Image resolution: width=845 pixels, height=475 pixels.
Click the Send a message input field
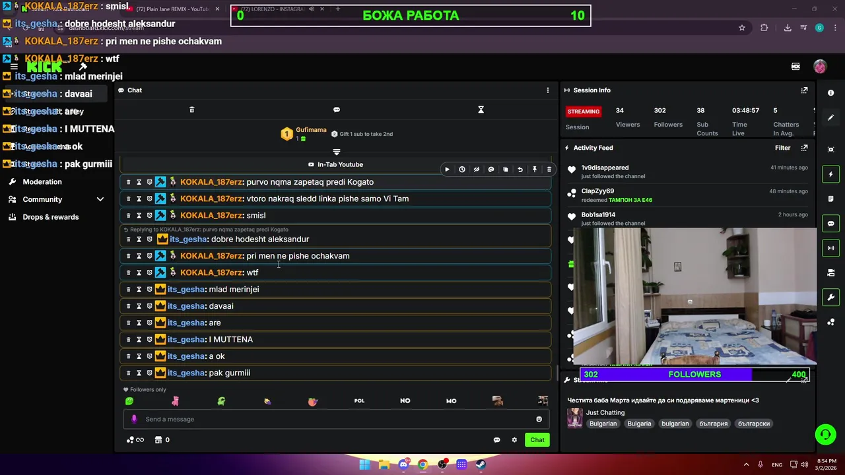point(337,419)
